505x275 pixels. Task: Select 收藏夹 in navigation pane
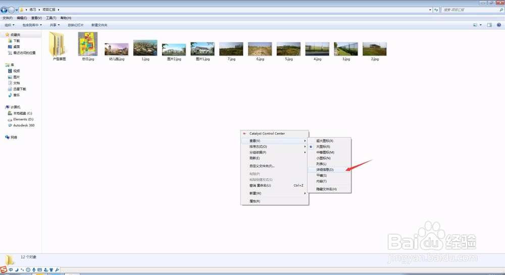click(x=15, y=35)
